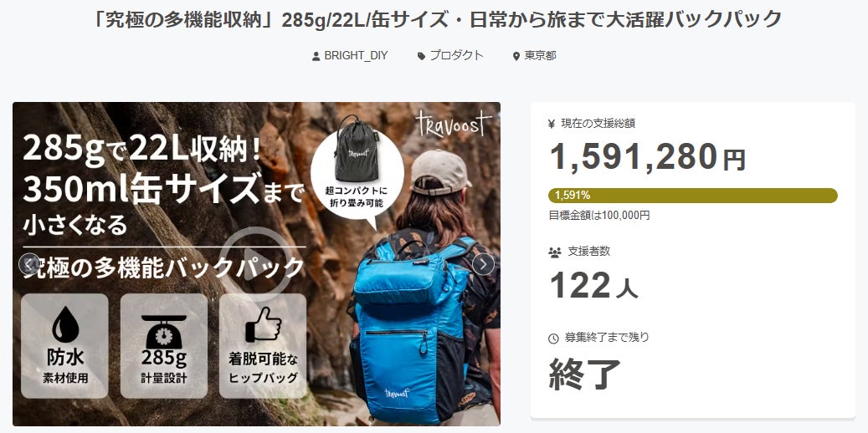Open the プロダクト category link
The height and width of the screenshot is (433, 868).
coord(457,56)
